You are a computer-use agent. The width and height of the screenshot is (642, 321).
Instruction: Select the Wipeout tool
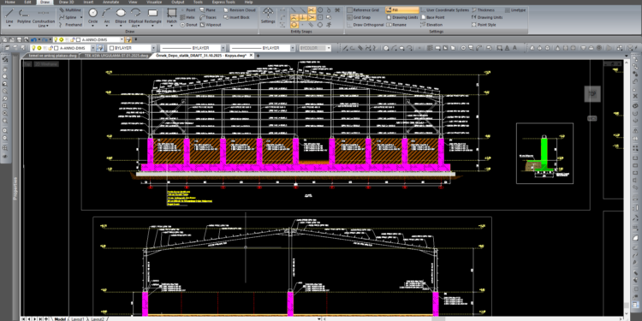coord(211,25)
